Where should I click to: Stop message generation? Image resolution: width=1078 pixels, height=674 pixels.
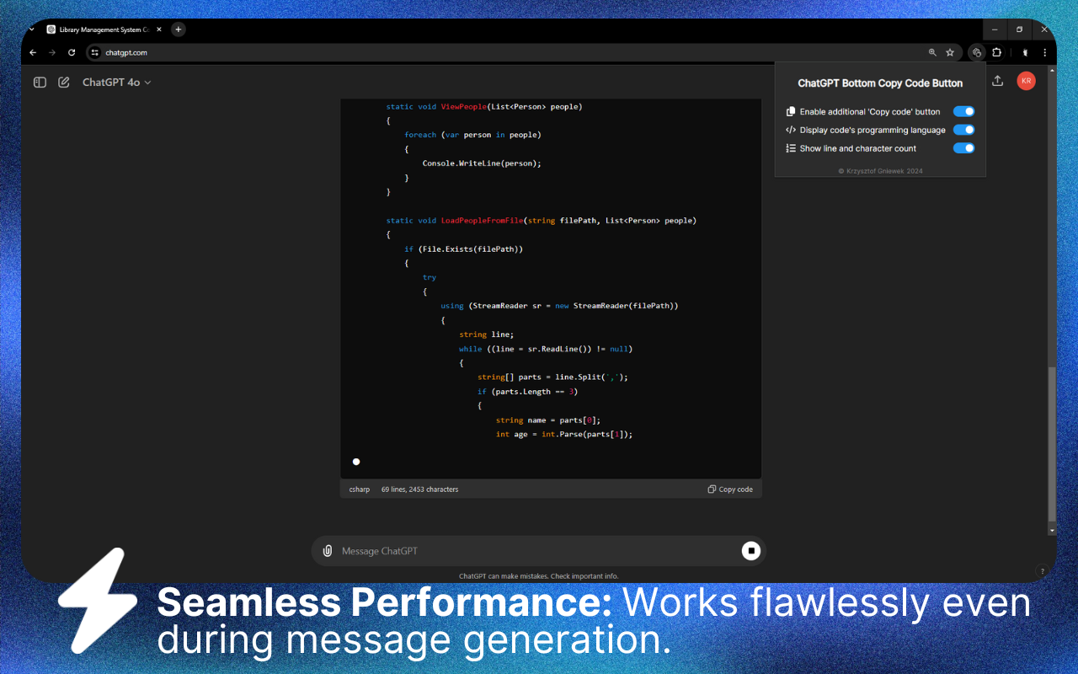coord(750,551)
